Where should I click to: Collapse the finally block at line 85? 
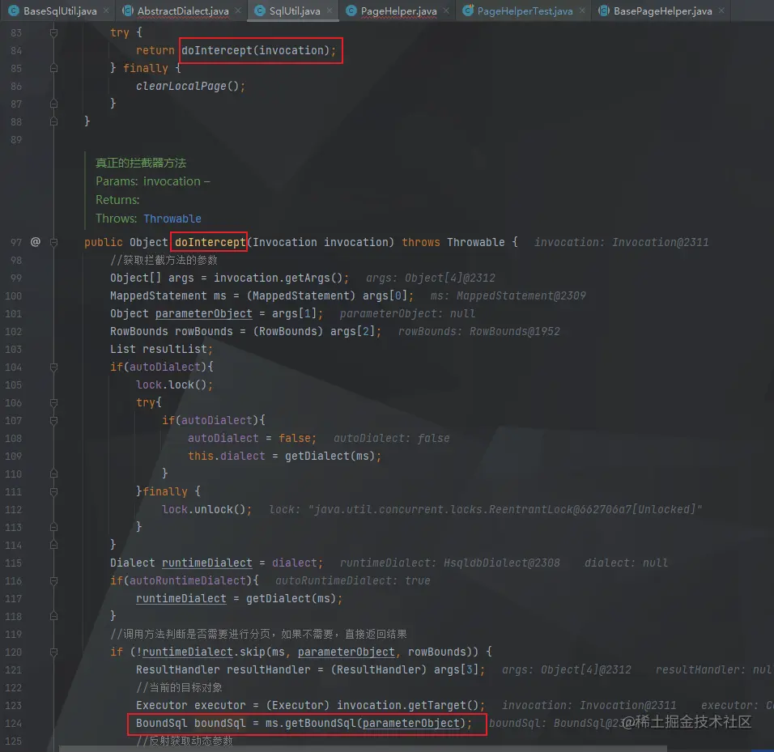(x=53, y=68)
